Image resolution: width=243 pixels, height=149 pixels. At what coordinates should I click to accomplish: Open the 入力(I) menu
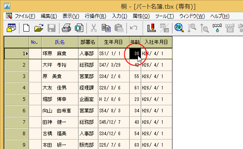pyautogui.click(x=119, y=16)
